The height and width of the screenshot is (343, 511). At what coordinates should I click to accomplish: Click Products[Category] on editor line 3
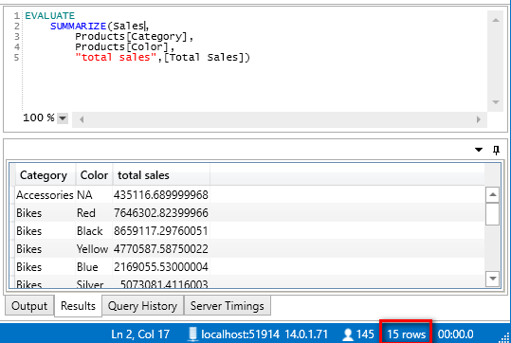pyautogui.click(x=132, y=37)
